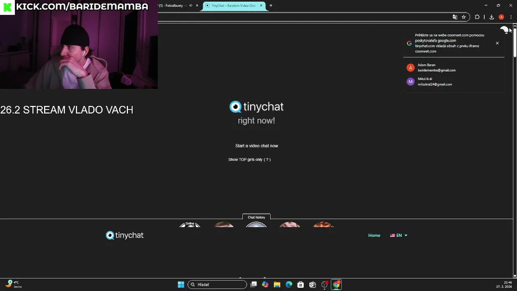The image size is (517, 291).
Task: Open the Home link in footer
Action: (374, 235)
